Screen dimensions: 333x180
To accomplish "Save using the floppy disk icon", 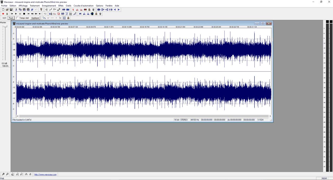I will 11,10.
